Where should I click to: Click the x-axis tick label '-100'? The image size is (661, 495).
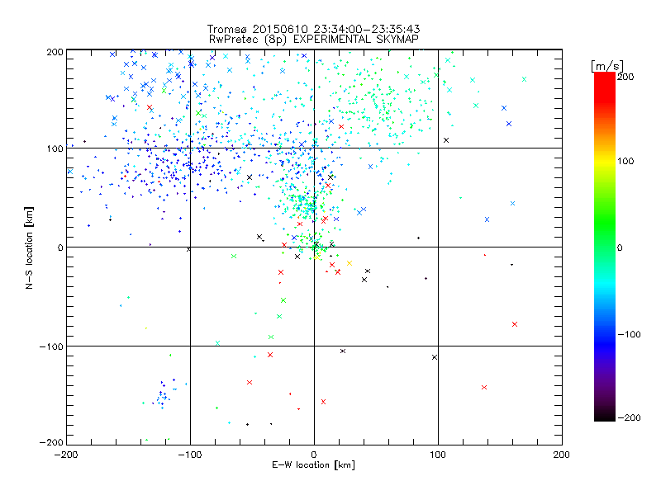tap(190, 455)
